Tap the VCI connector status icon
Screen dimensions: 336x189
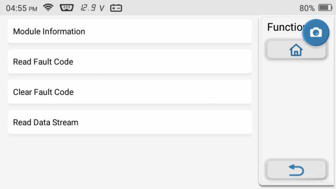[67, 8]
